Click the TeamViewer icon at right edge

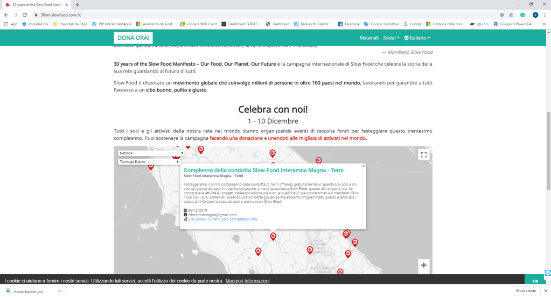coord(547,272)
